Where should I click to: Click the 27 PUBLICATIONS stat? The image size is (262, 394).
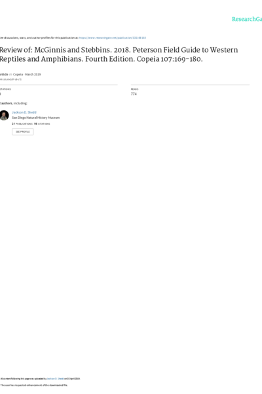[22, 124]
